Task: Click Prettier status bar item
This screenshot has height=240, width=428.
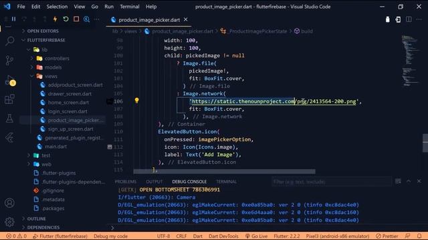Action: point(387,236)
